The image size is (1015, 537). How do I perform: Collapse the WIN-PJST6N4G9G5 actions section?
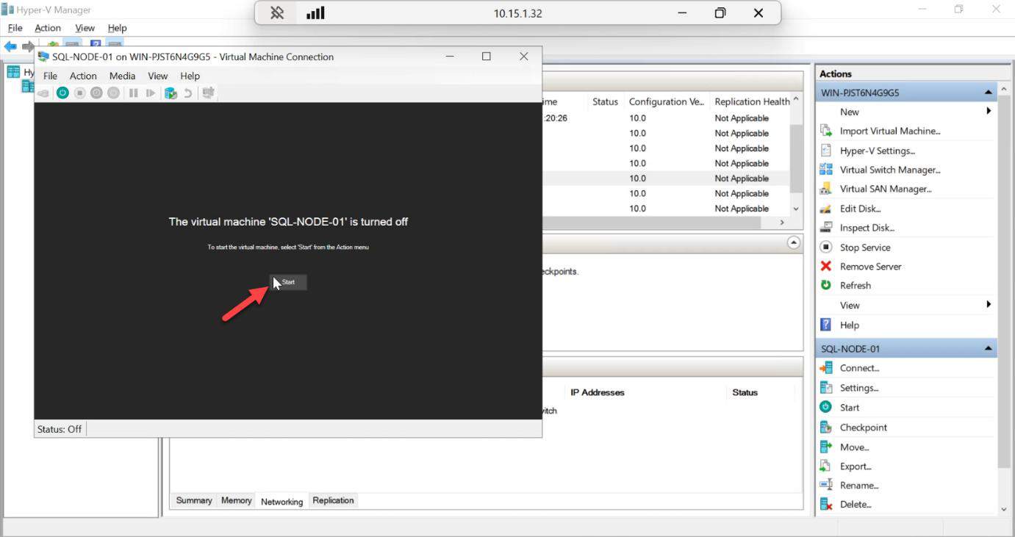[x=988, y=93]
